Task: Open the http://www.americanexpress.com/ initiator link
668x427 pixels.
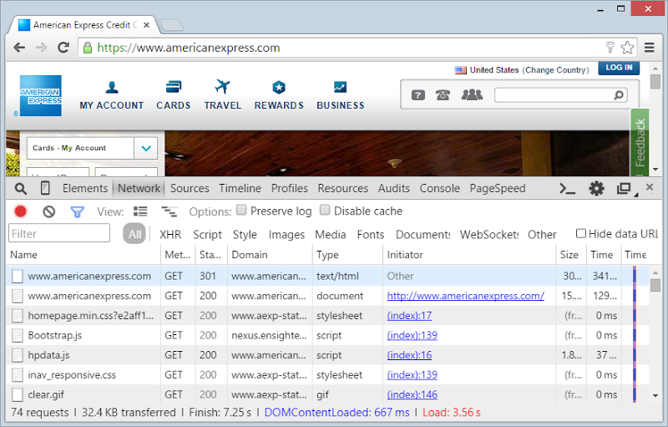Action: click(x=465, y=296)
